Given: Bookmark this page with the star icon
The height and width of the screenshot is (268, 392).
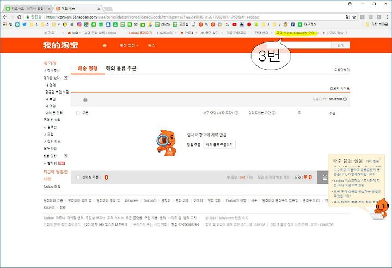Looking at the screenshot, I should coord(354,17).
